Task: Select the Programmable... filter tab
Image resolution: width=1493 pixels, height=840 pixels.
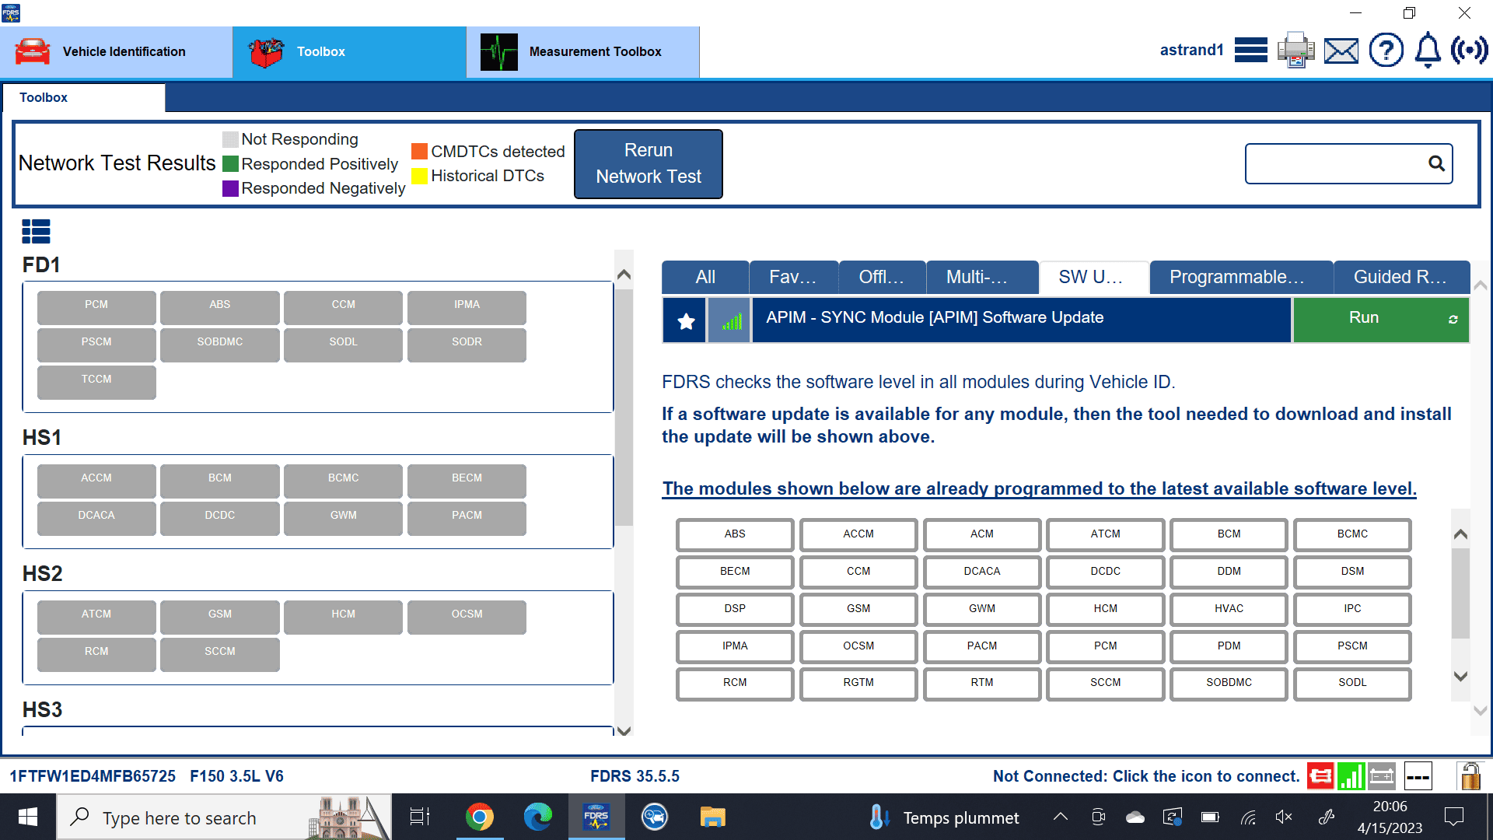Action: (1241, 277)
